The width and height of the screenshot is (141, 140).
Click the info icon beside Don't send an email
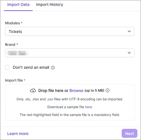tap(53, 68)
